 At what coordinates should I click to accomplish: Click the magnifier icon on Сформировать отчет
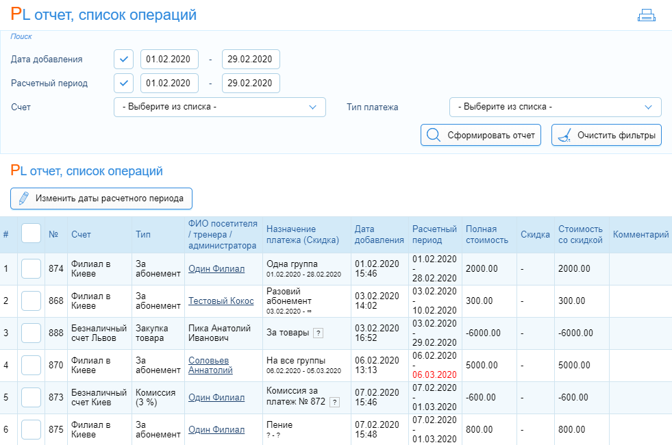click(434, 136)
